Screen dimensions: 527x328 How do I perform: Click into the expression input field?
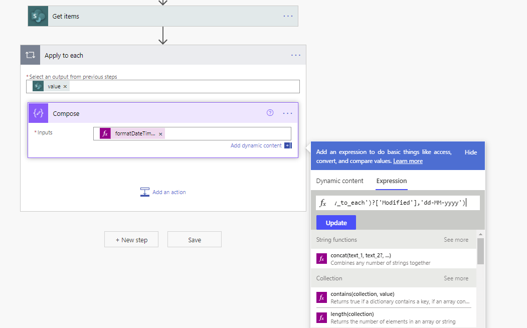click(x=398, y=203)
